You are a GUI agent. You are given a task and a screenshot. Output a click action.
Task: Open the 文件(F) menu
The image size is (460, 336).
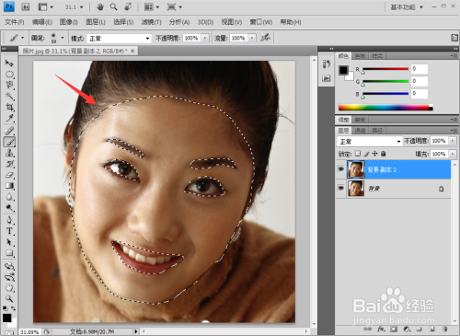[x=14, y=22]
